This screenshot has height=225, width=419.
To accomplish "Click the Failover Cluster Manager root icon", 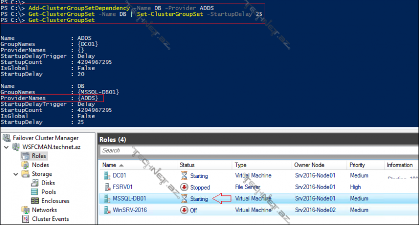I will coord(7,138).
